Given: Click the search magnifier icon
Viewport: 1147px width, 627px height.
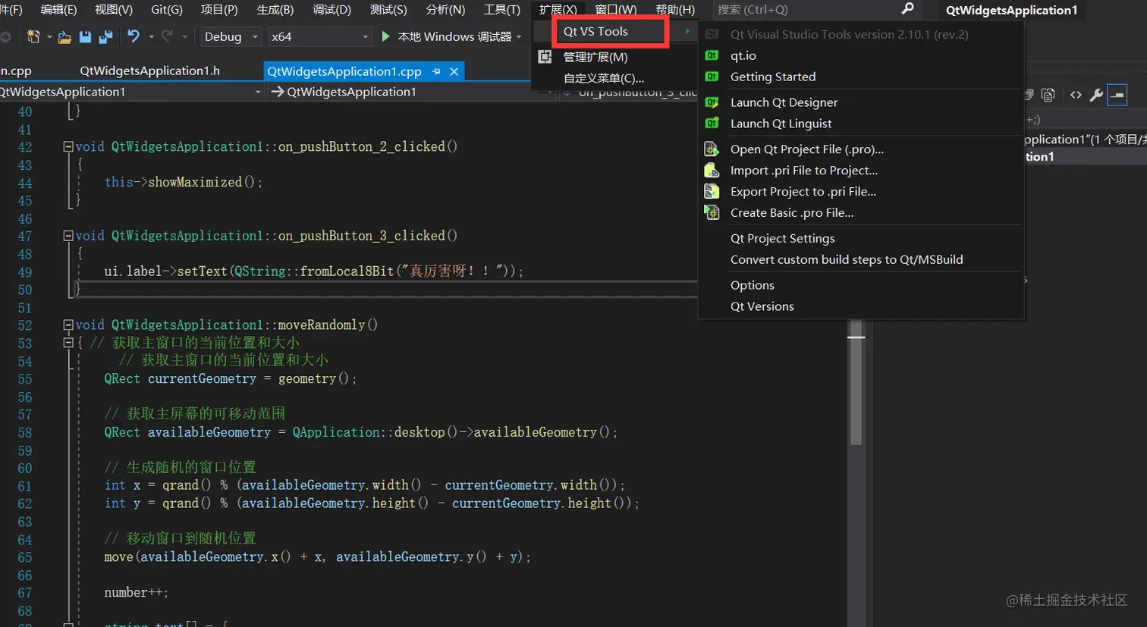Looking at the screenshot, I should (x=907, y=9).
